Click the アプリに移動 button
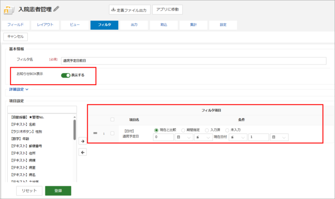This screenshot has height=199, width=335. click(x=167, y=10)
